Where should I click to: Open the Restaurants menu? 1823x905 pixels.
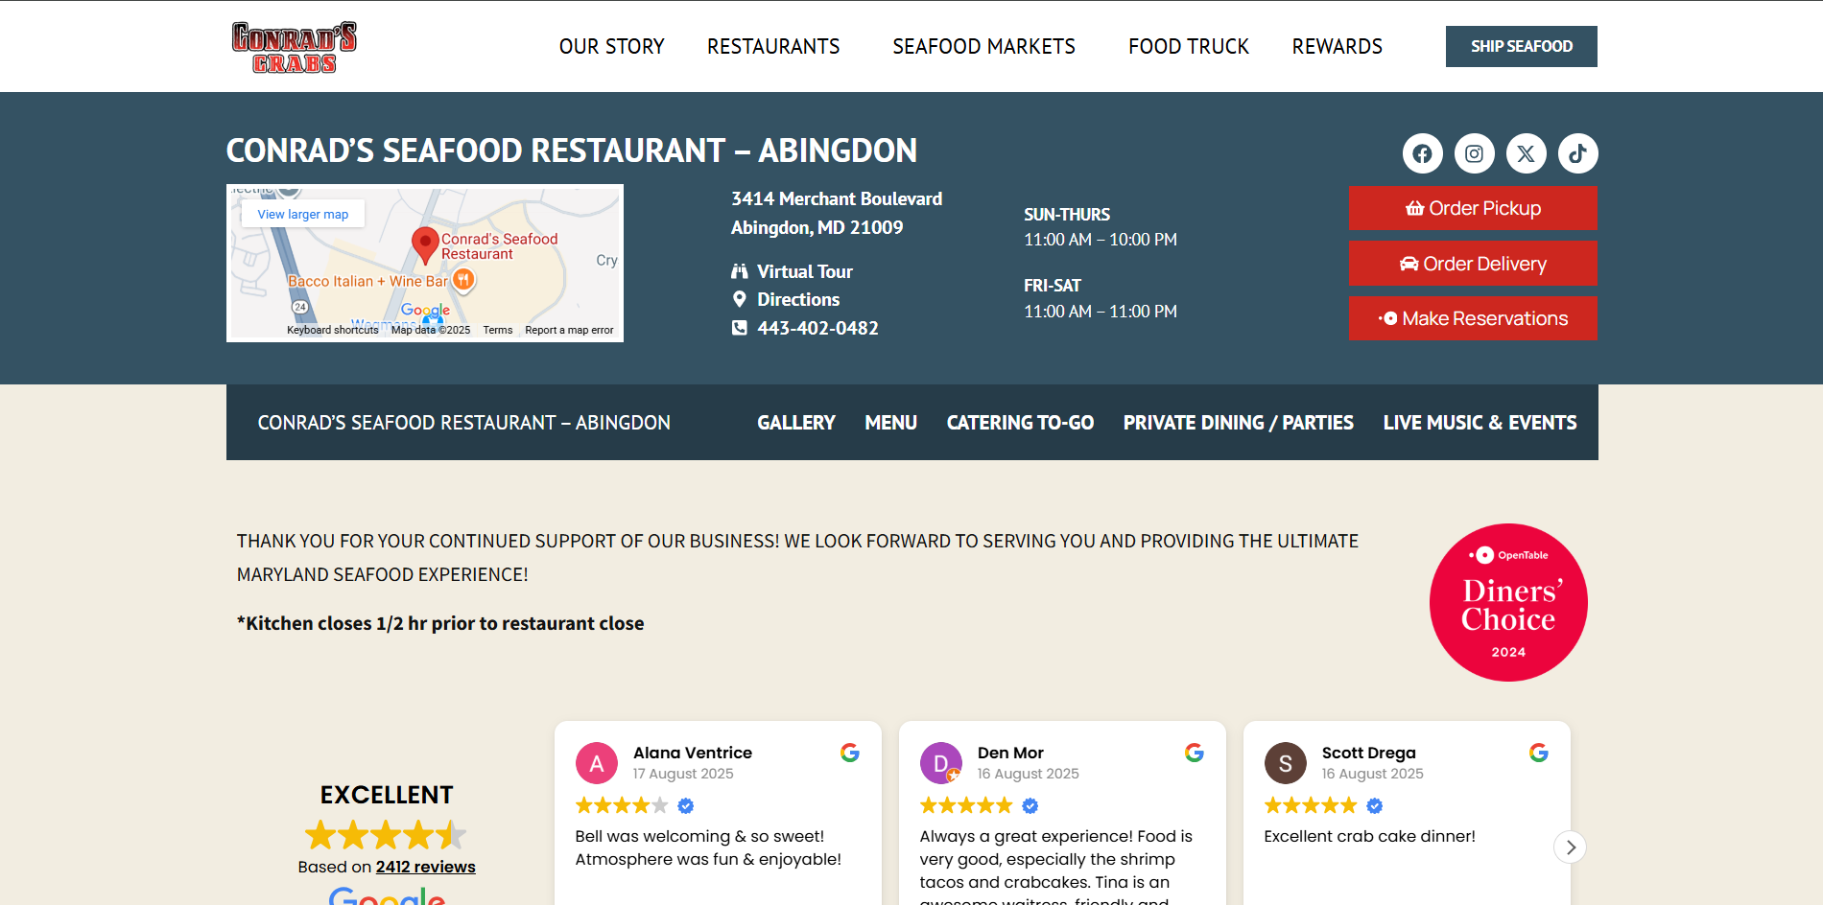pyautogui.click(x=773, y=46)
